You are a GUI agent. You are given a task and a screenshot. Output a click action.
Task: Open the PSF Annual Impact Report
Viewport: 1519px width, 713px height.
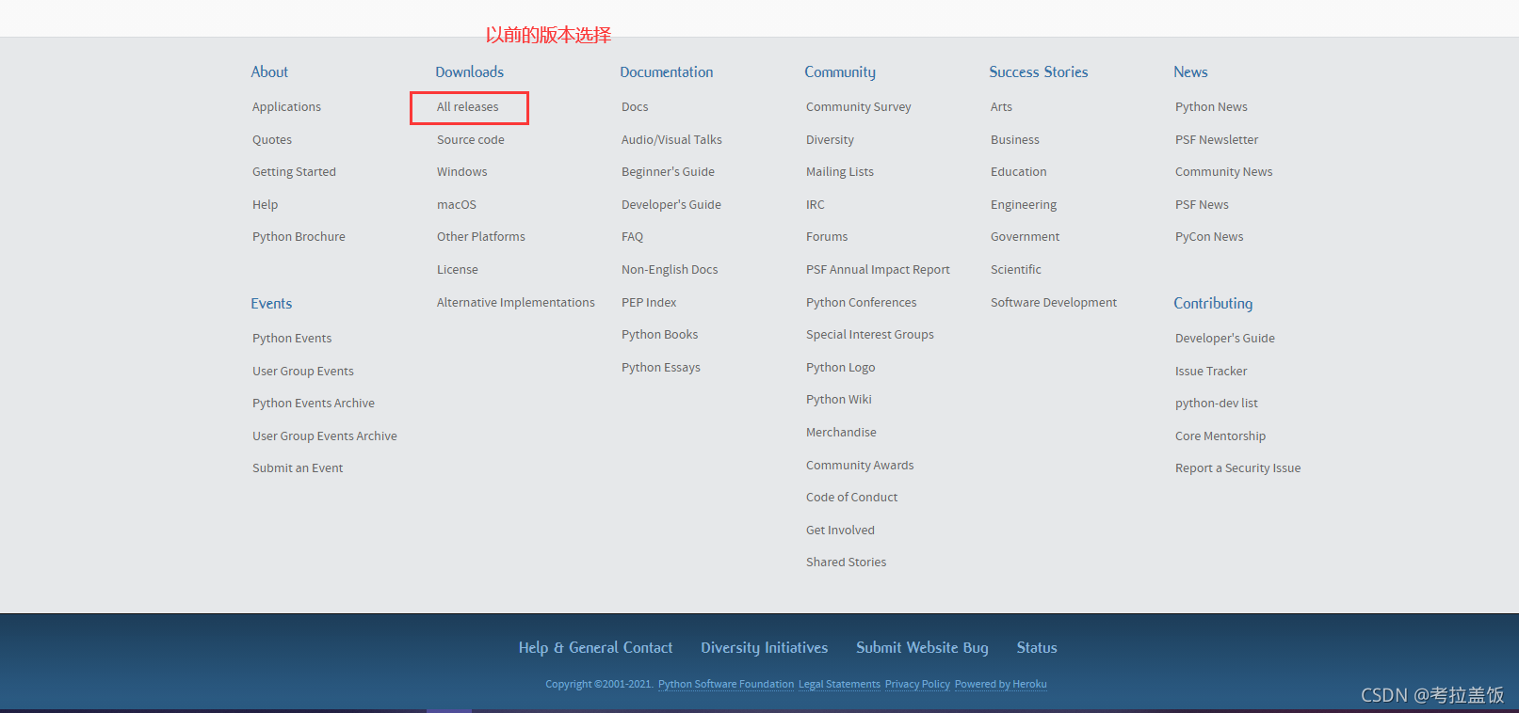[x=878, y=270]
